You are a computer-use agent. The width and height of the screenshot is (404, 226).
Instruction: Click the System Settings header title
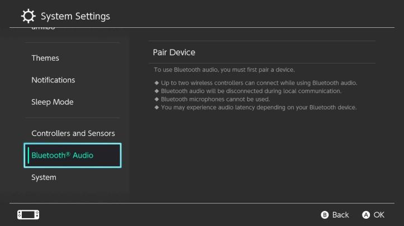coord(75,16)
